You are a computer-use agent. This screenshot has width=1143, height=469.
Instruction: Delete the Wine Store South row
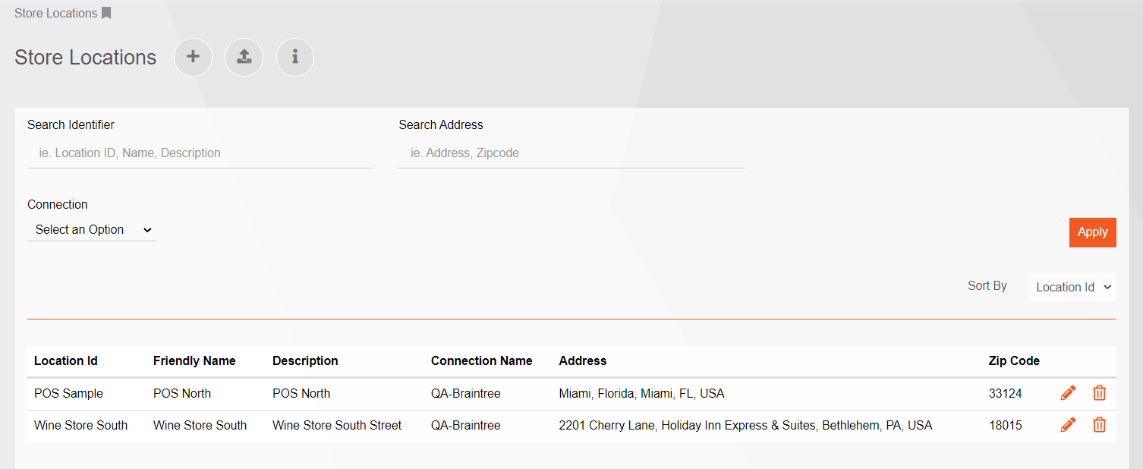click(1099, 425)
